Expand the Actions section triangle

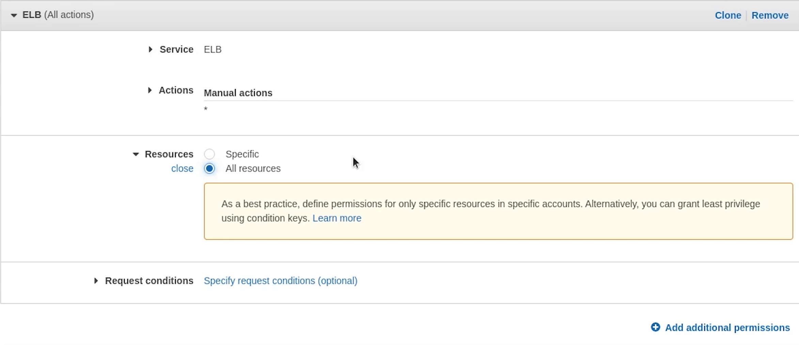tap(150, 90)
